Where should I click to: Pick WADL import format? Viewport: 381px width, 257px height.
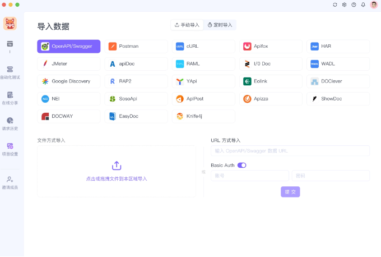click(x=338, y=64)
